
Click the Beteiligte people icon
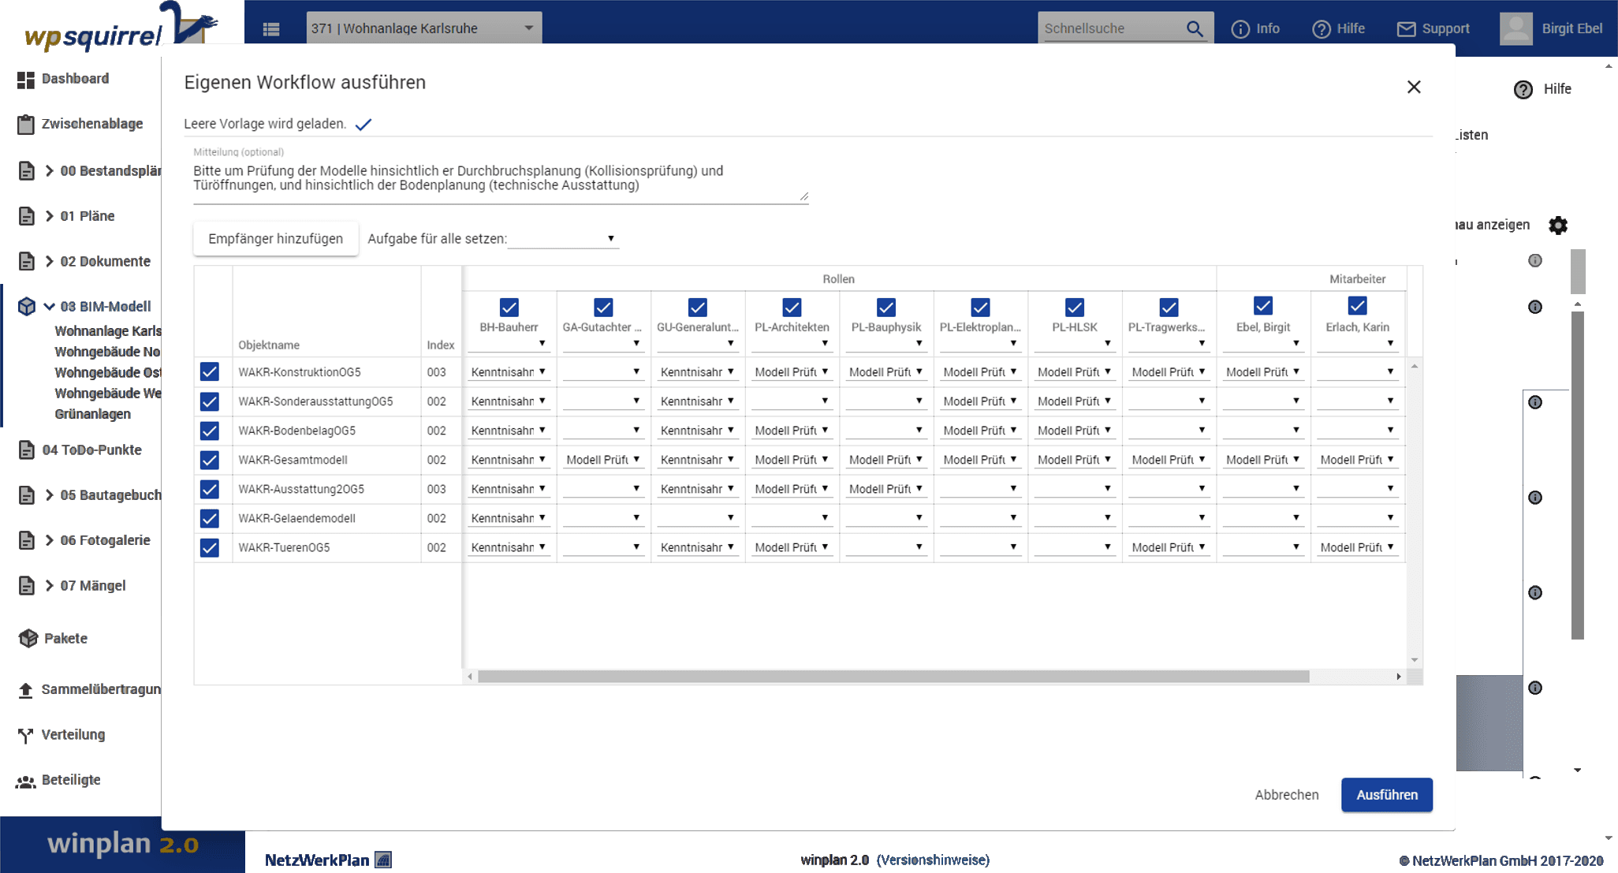pyautogui.click(x=25, y=781)
